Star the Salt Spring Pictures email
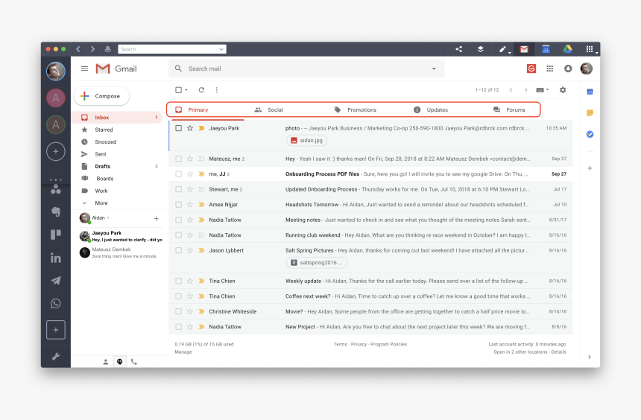The height and width of the screenshot is (420, 641). 189,250
